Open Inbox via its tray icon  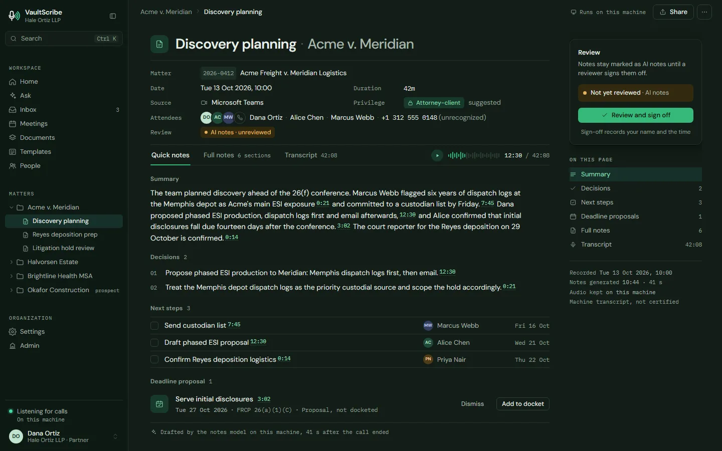(x=13, y=110)
